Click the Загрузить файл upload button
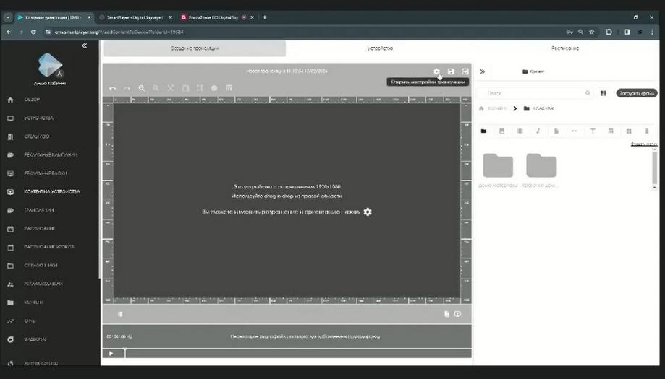This screenshot has width=665, height=379. click(x=637, y=93)
